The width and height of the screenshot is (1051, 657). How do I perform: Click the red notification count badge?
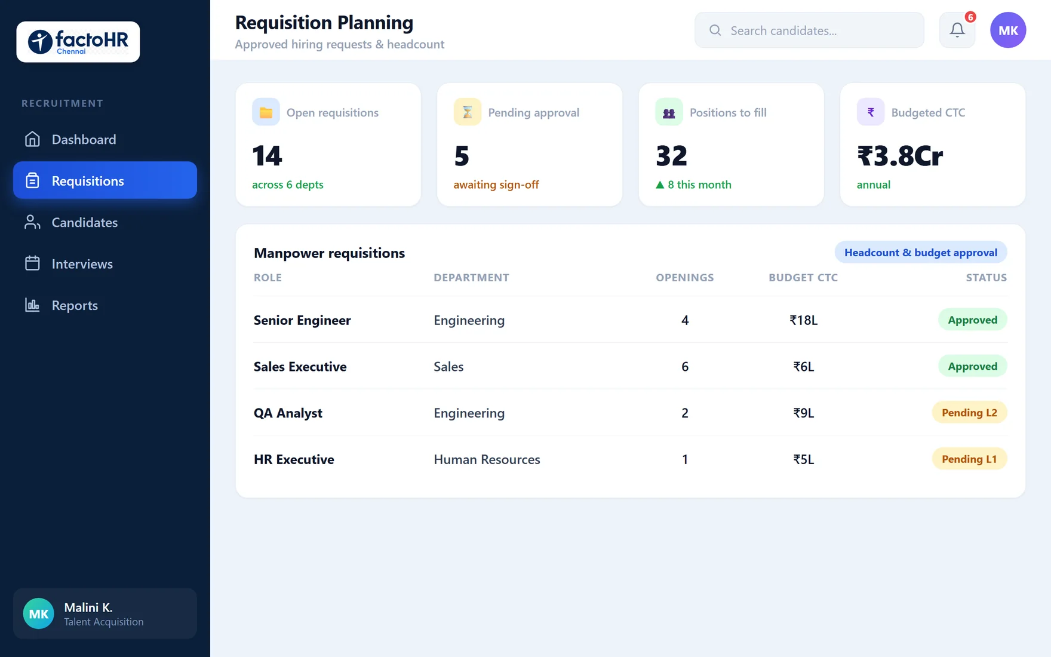(x=970, y=17)
